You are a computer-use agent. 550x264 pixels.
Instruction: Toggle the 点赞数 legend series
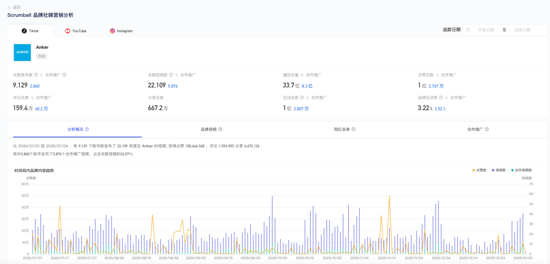coord(480,170)
